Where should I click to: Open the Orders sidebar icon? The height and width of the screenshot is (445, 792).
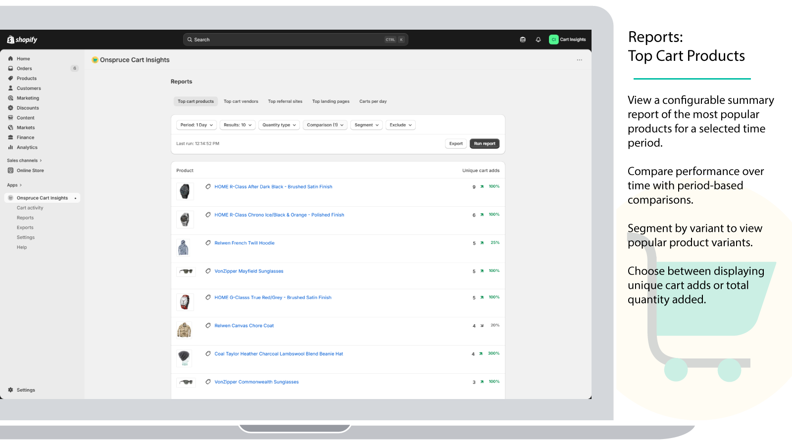click(x=10, y=68)
